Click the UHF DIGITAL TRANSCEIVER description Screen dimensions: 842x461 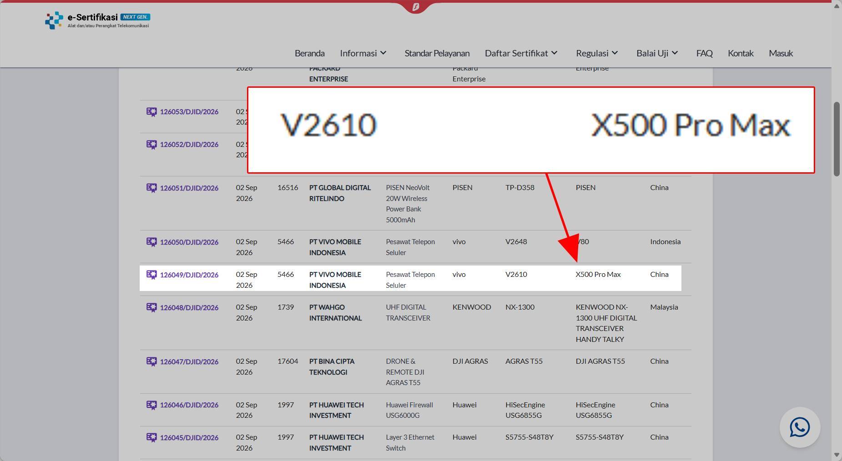tap(408, 313)
